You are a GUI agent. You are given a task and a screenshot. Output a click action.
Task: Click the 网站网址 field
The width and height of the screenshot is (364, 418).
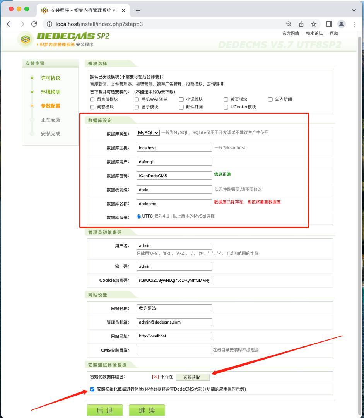(x=174, y=336)
